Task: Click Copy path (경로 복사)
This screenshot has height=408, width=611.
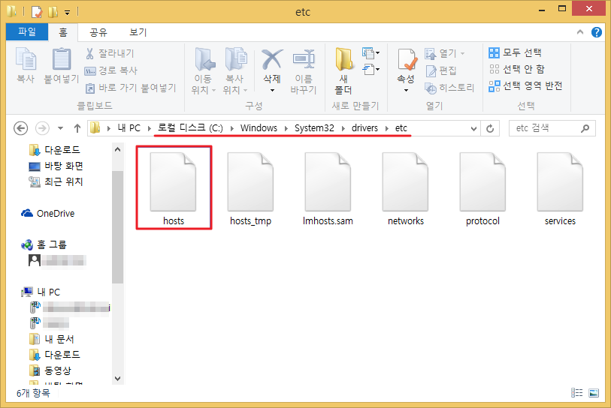Action: (111, 70)
